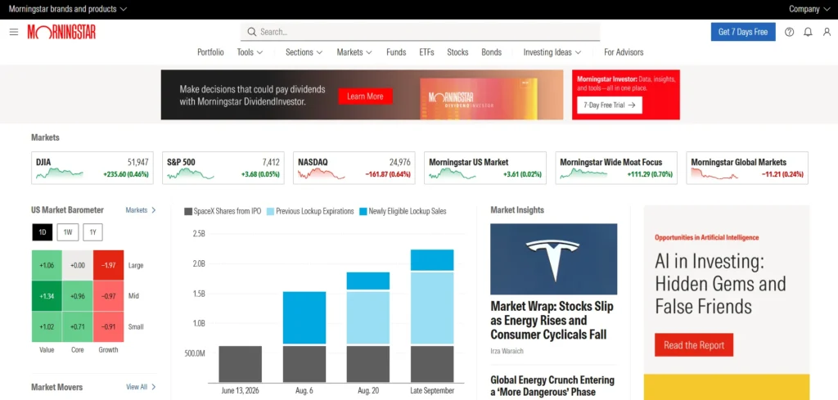Click the S&P 500 sparkline chart

pyautogui.click(x=190, y=173)
